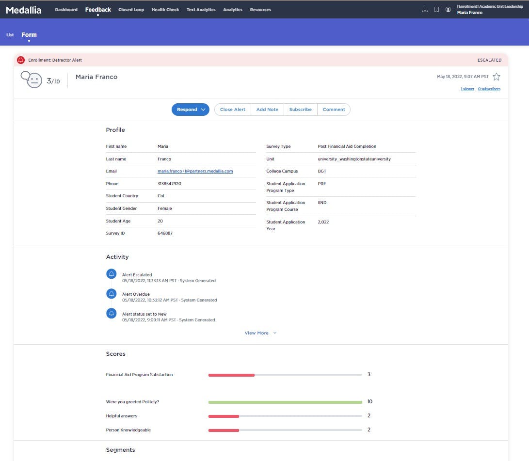Click the May 18, 2022 timestamp
529x461 pixels.
tap(463, 77)
